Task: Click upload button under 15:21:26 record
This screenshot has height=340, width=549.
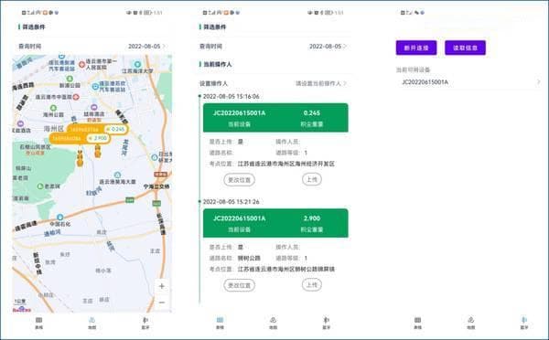Action: (x=312, y=285)
